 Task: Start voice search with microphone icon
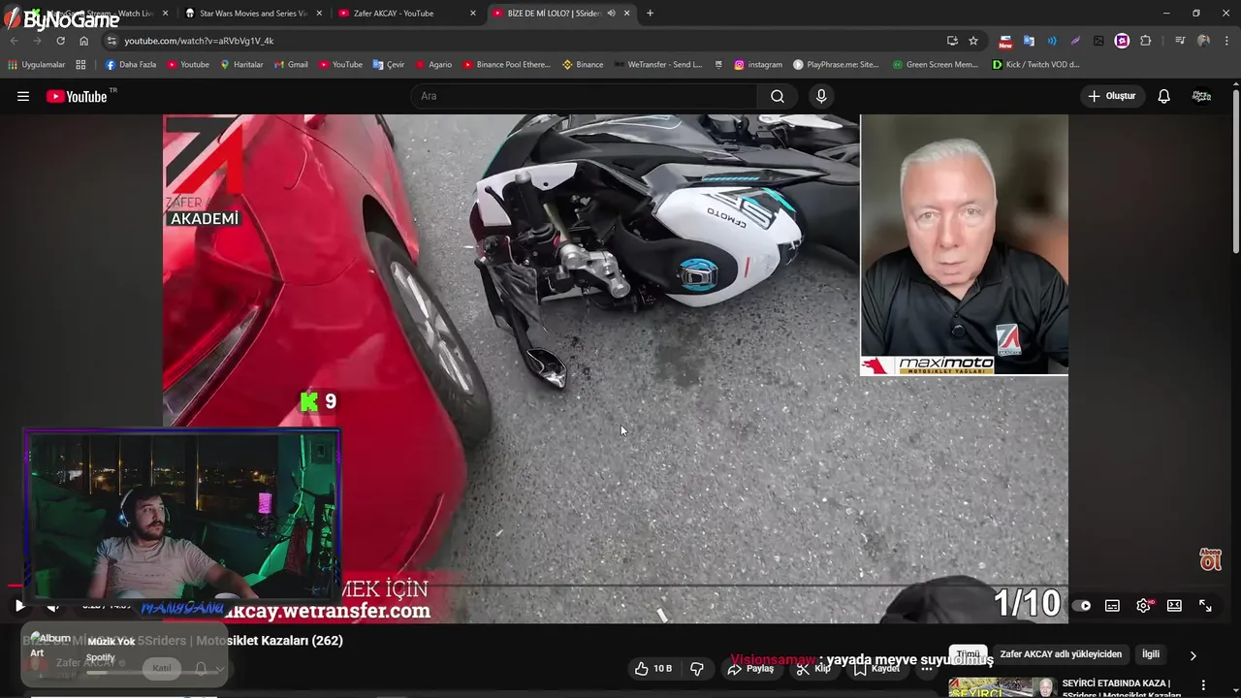821,96
